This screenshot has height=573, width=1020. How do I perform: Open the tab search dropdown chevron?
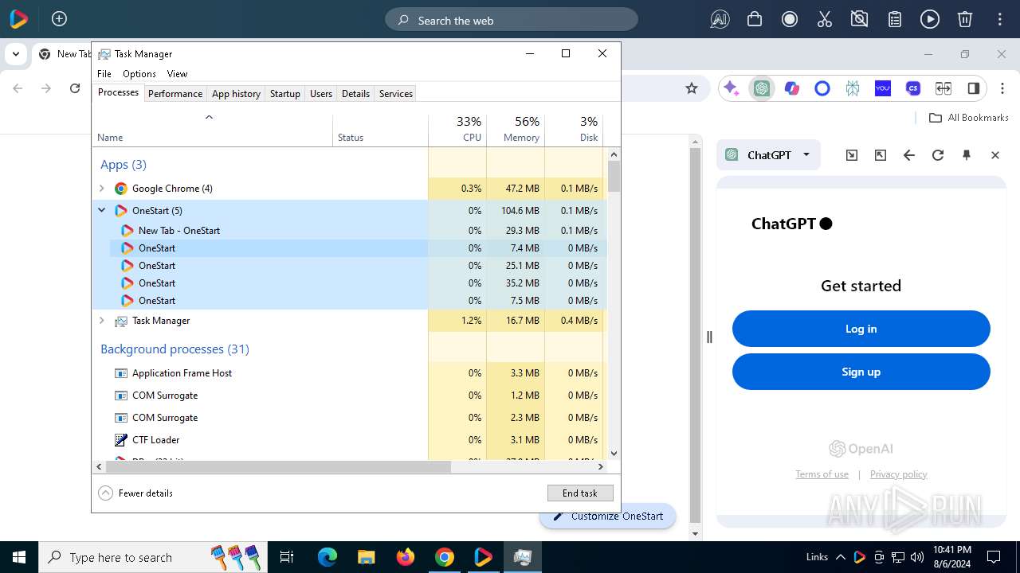15,54
